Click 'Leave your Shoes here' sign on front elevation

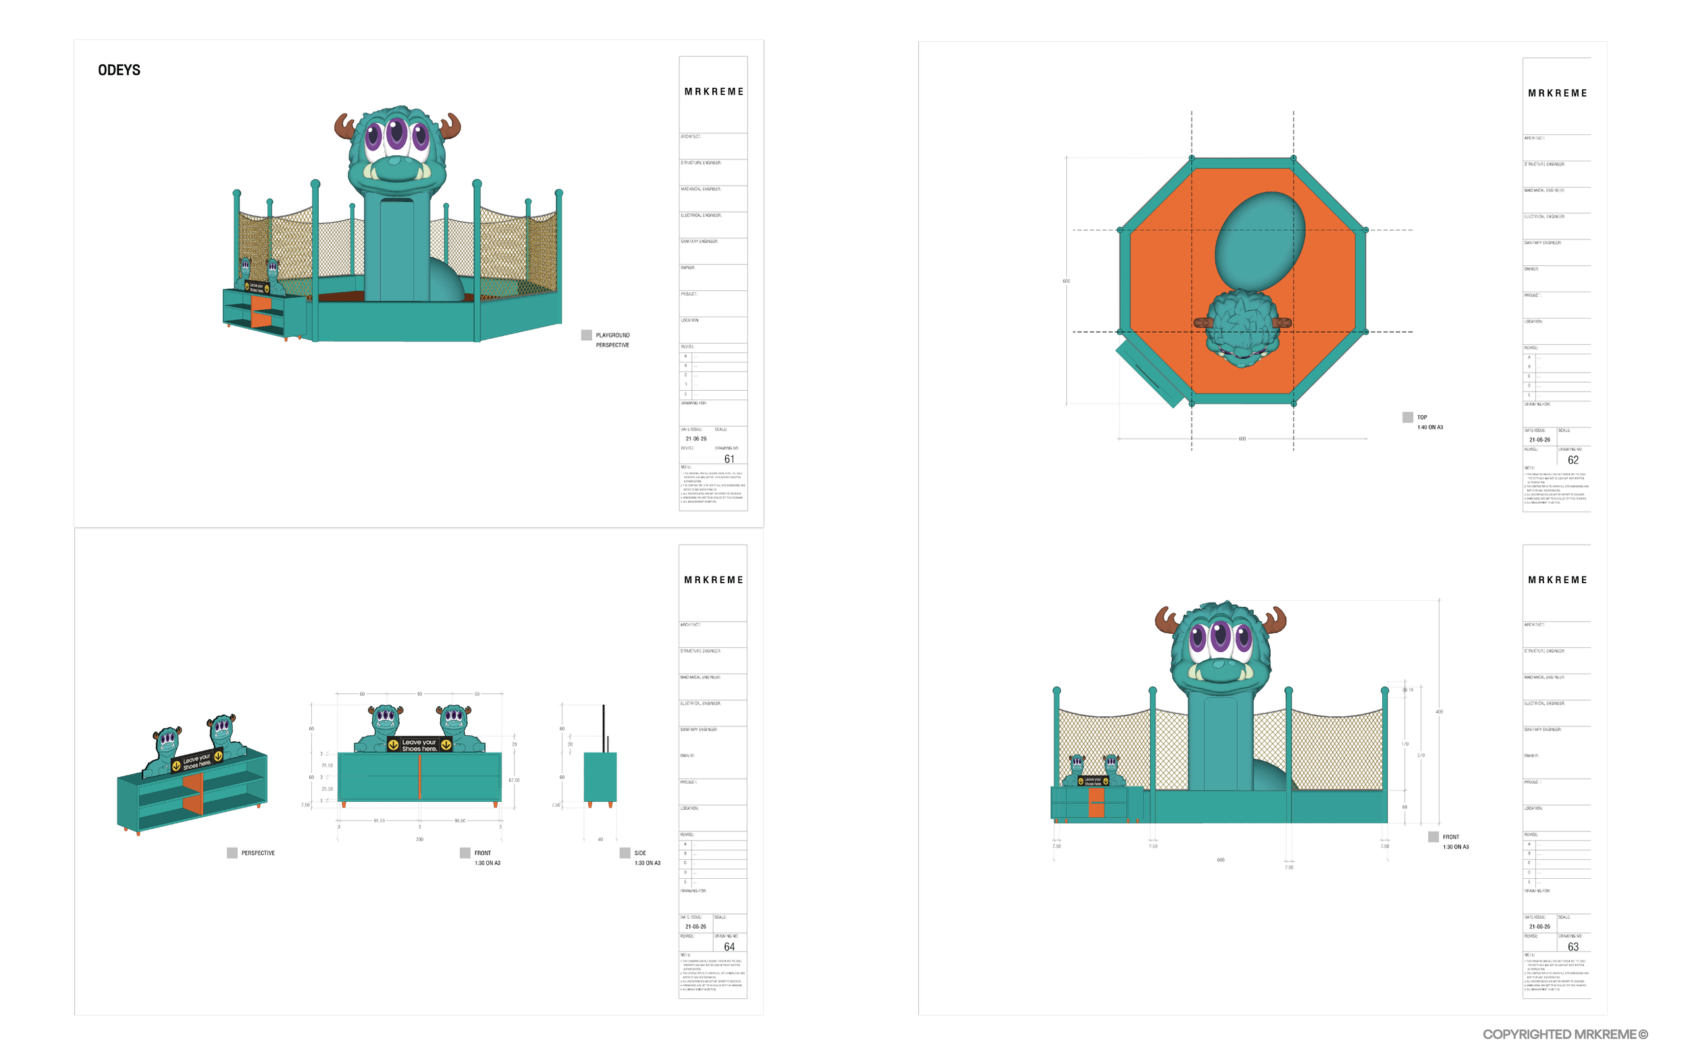pos(419,745)
